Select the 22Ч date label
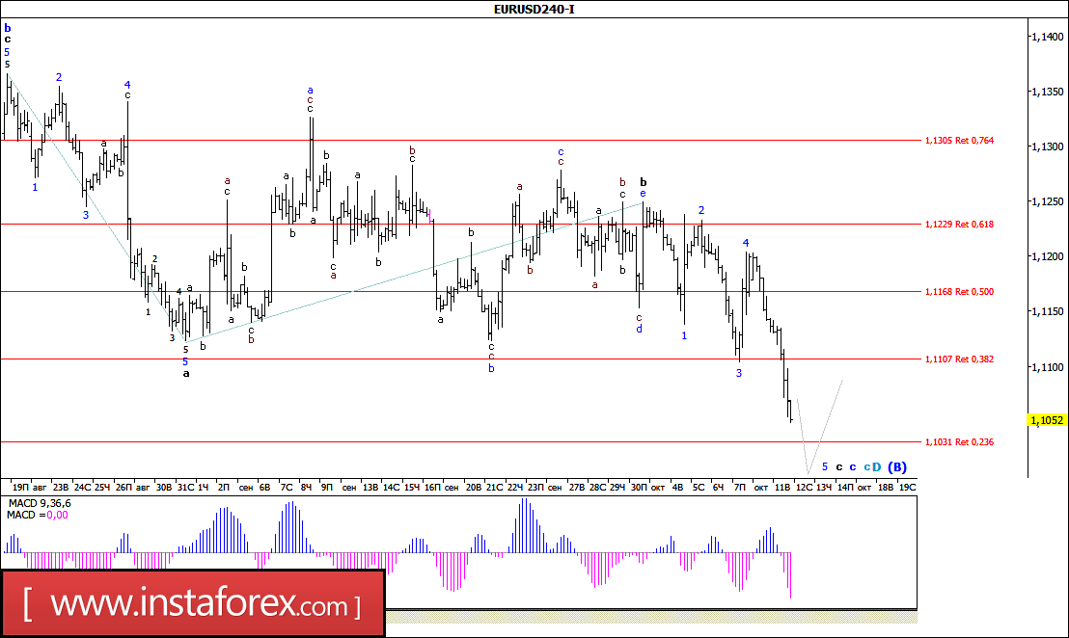The image size is (1069, 638). [x=515, y=487]
